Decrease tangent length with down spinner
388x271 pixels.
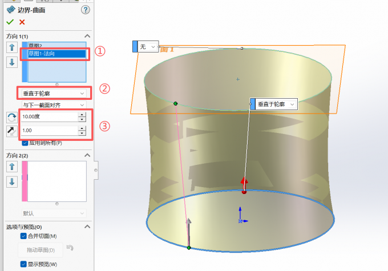[x=82, y=133]
